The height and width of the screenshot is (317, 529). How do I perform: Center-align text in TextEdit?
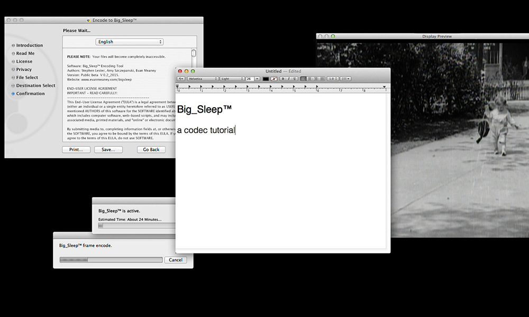tap(309, 79)
